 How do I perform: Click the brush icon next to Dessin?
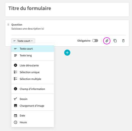point(15,99)
